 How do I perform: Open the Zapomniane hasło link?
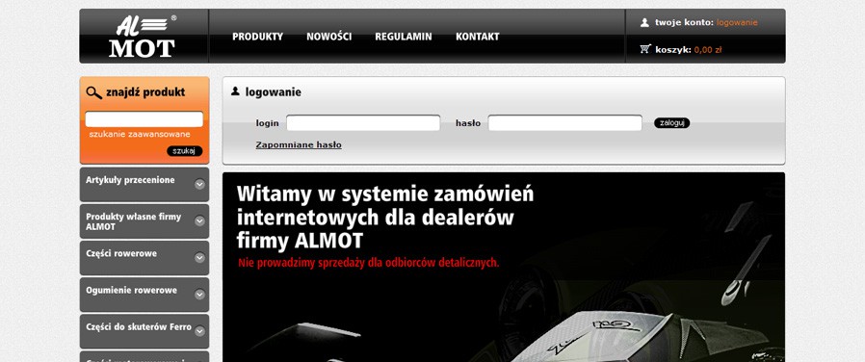[299, 145]
